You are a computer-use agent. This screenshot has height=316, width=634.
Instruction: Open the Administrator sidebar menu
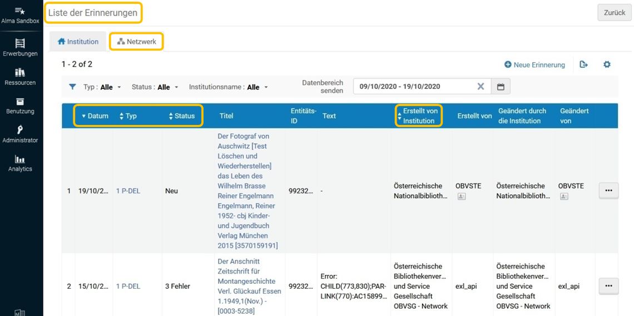(x=20, y=135)
